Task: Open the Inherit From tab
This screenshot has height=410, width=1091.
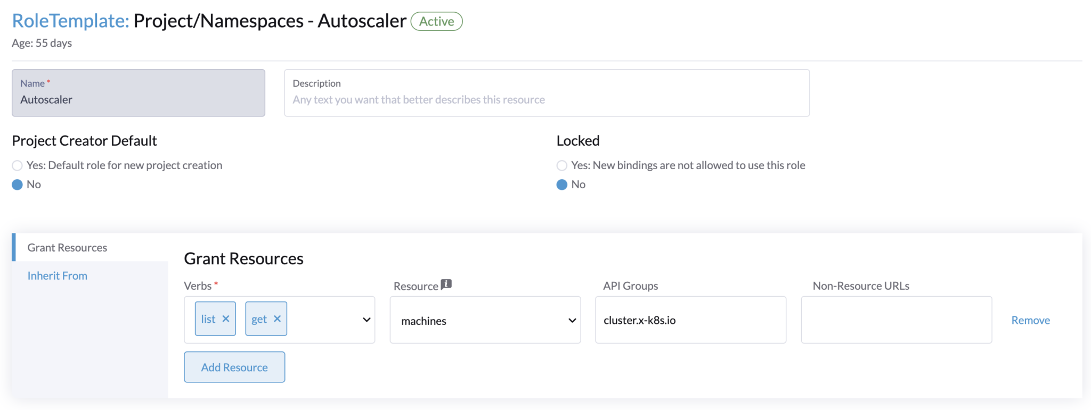Action: coord(58,275)
